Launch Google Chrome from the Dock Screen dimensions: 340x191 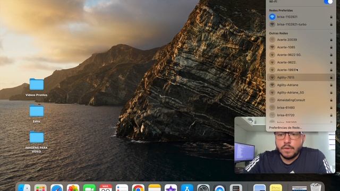point(138,188)
